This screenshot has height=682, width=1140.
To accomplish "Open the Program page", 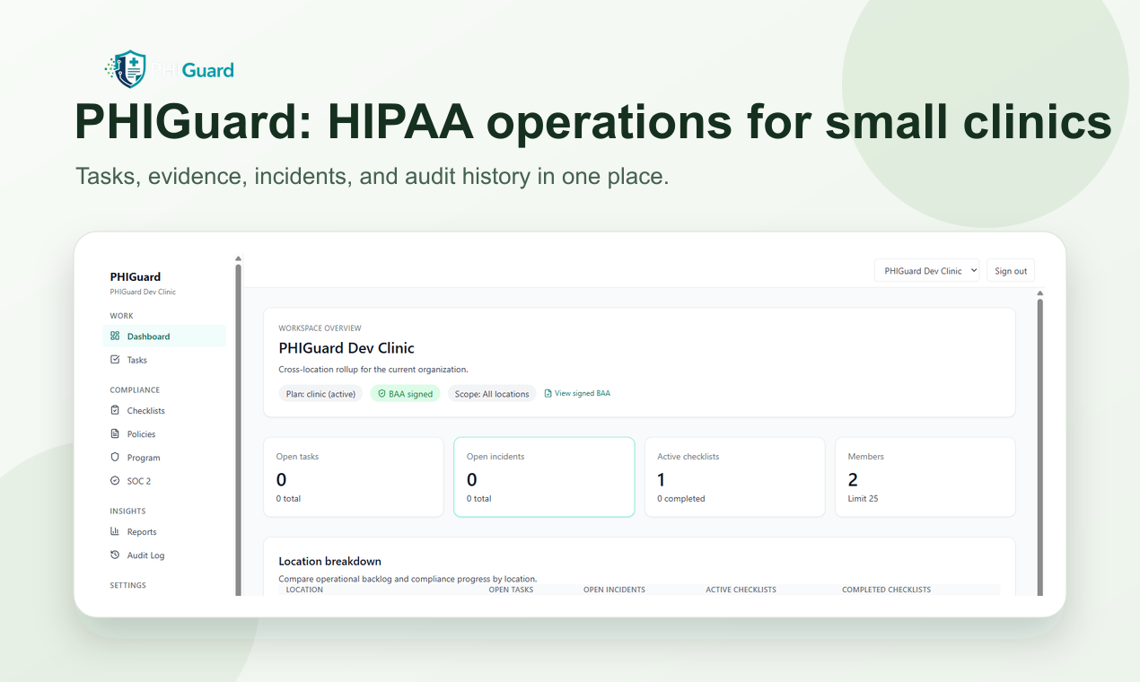I will [164, 457].
